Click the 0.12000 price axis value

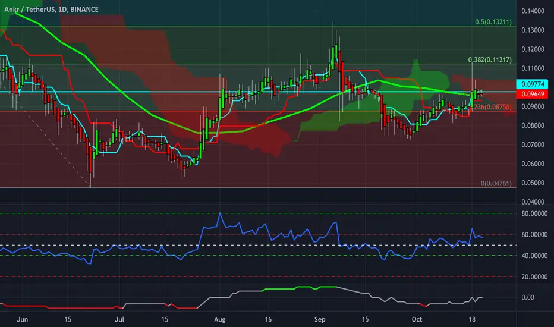pyautogui.click(x=533, y=49)
